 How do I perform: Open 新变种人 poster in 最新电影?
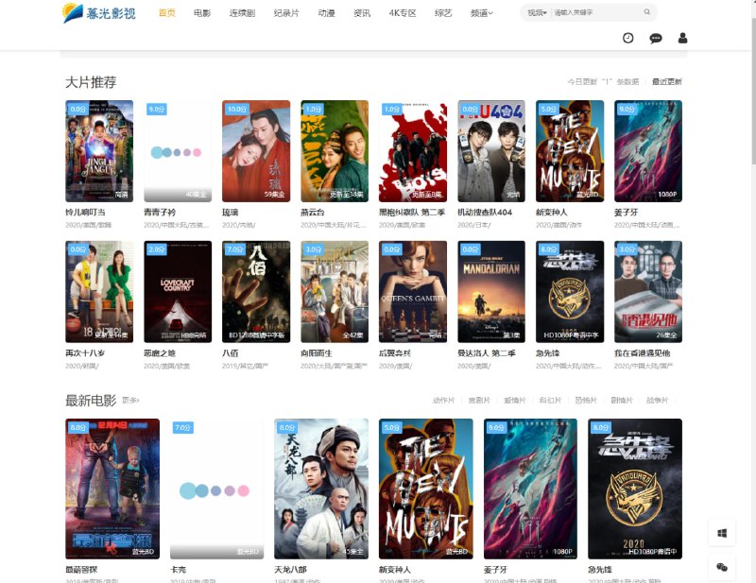426,489
